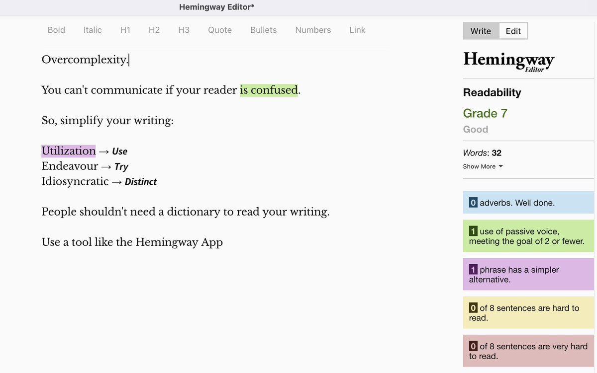Click the bold italic word 'Try'

click(x=121, y=167)
